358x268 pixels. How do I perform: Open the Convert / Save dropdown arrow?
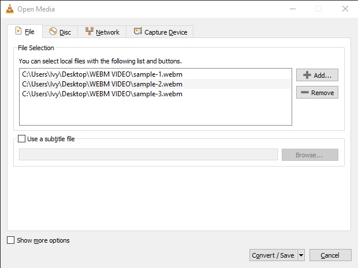pos(301,255)
